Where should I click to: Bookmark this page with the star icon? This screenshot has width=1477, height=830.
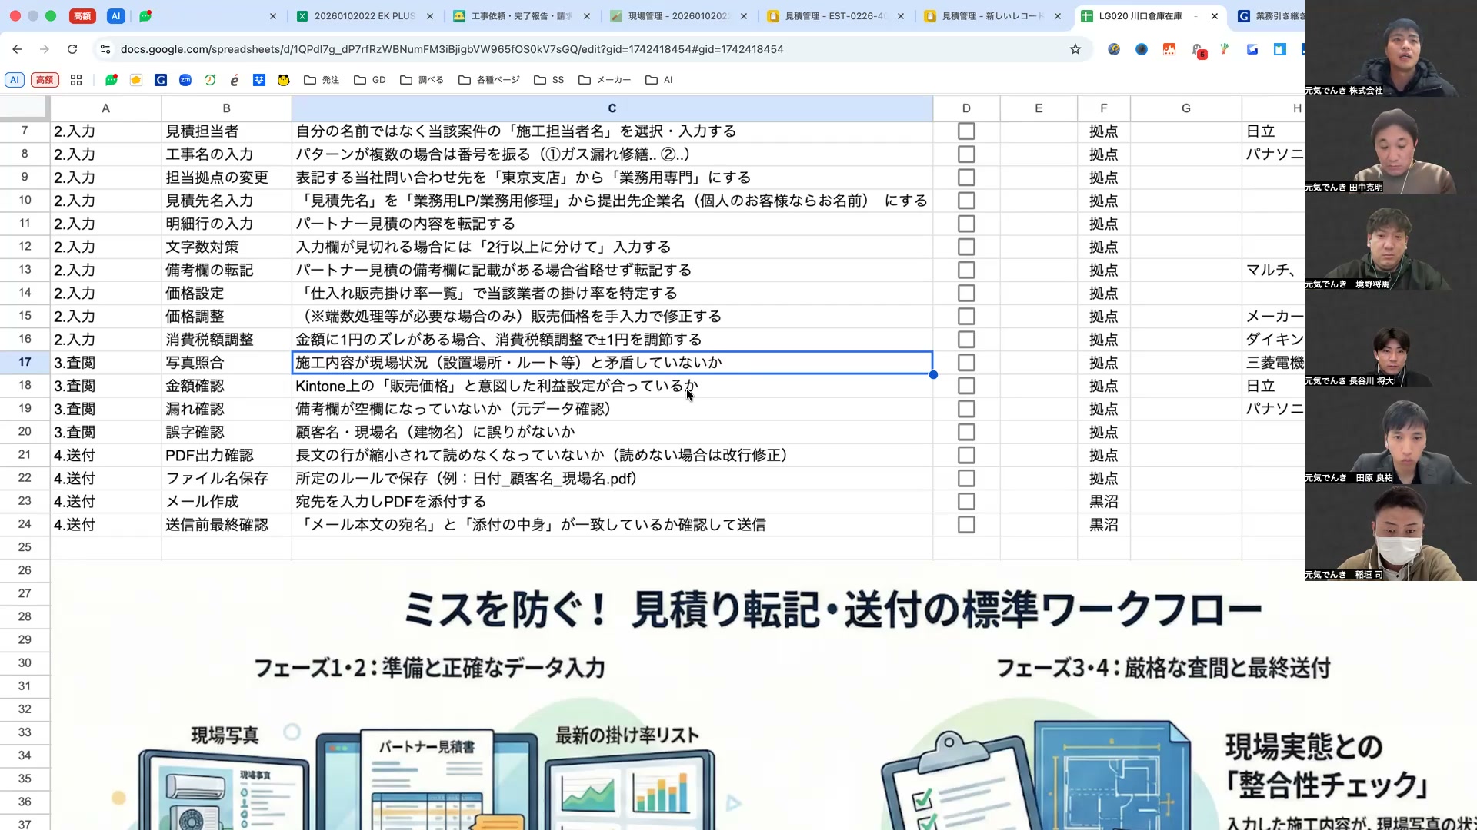coord(1075,49)
